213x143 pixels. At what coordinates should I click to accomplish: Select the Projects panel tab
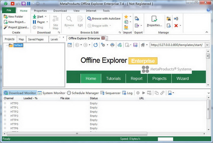(9, 39)
